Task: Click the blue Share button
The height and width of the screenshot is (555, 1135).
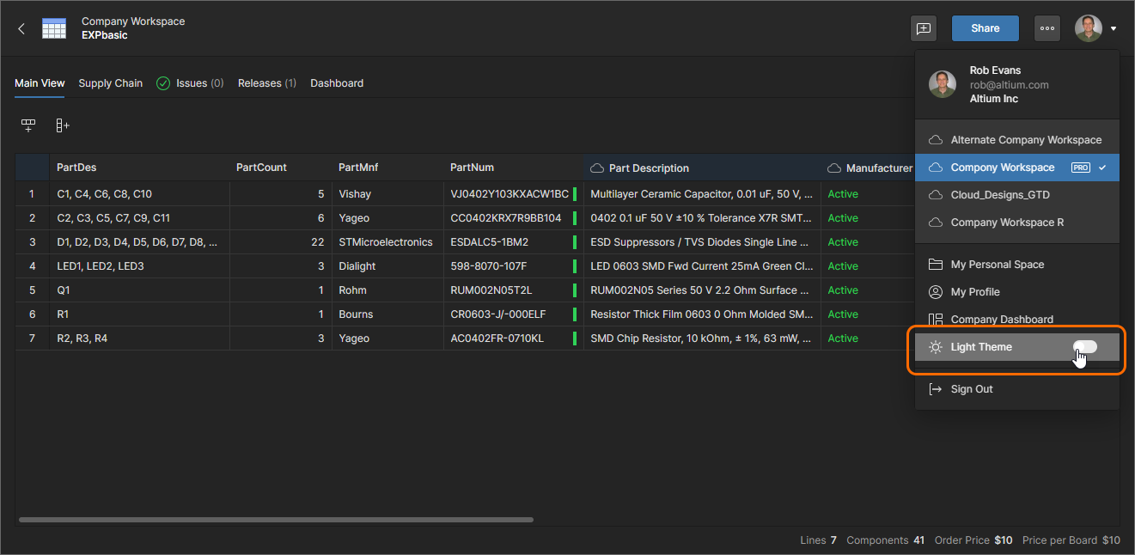Action: [985, 28]
